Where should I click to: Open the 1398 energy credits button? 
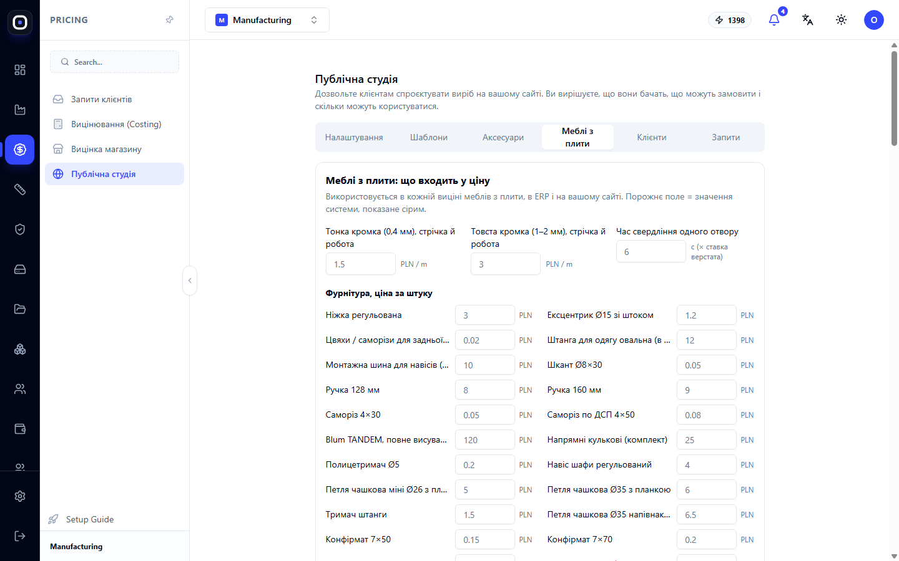(730, 20)
